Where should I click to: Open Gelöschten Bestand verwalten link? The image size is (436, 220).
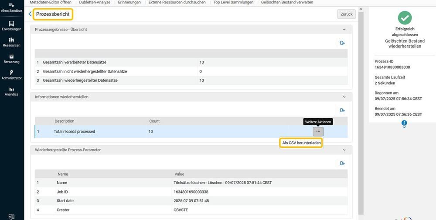(287, 2)
